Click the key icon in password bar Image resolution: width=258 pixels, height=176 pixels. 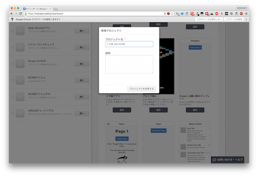point(12,19)
